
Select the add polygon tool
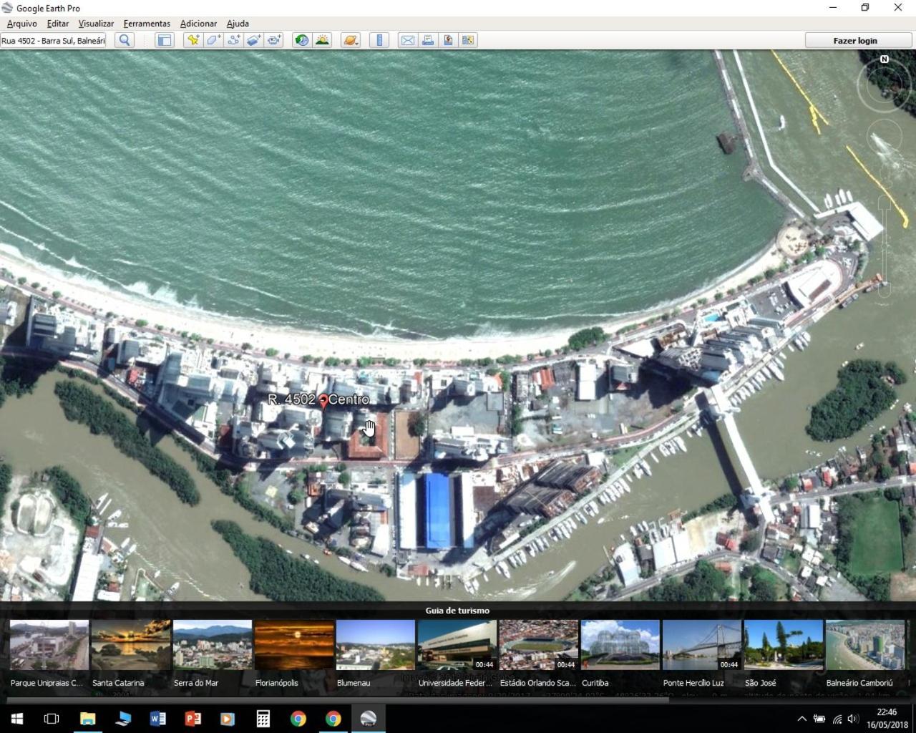tap(213, 40)
